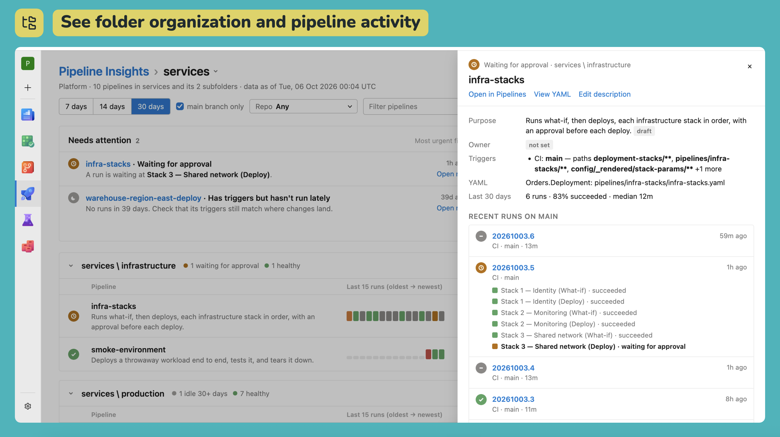Click the View YAML link
This screenshot has width=780, height=437.
[x=552, y=94]
